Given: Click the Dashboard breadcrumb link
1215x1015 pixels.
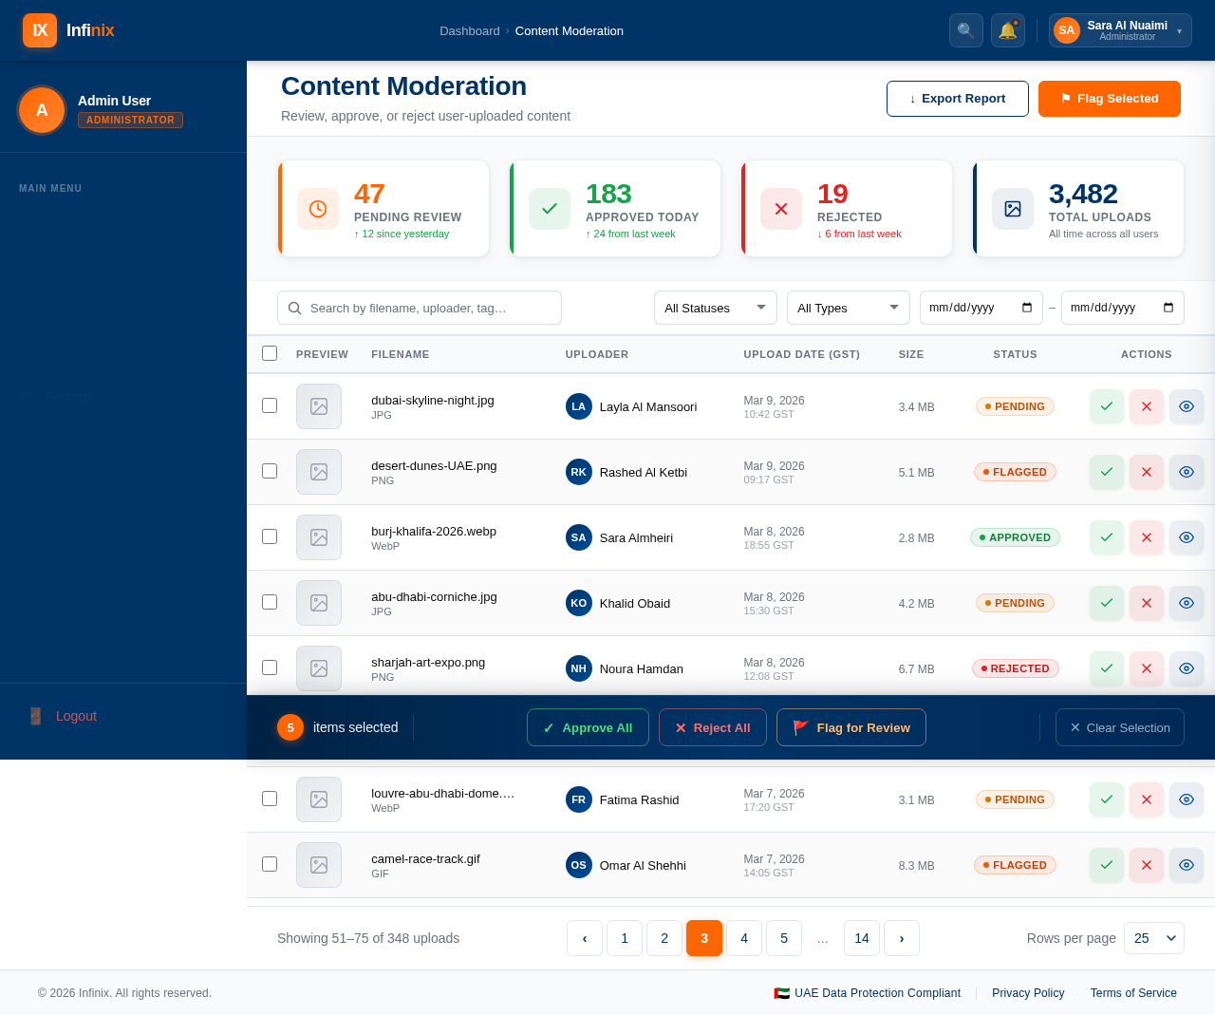Looking at the screenshot, I should 469,30.
